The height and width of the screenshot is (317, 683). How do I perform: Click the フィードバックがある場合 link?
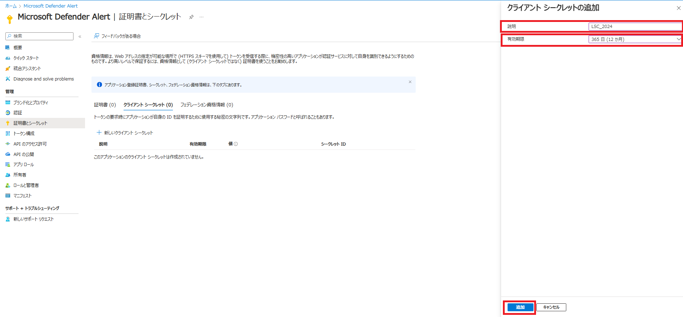tap(121, 36)
